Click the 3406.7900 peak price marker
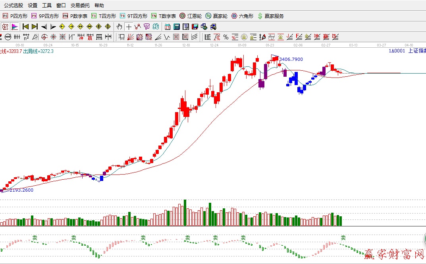 point(291,59)
